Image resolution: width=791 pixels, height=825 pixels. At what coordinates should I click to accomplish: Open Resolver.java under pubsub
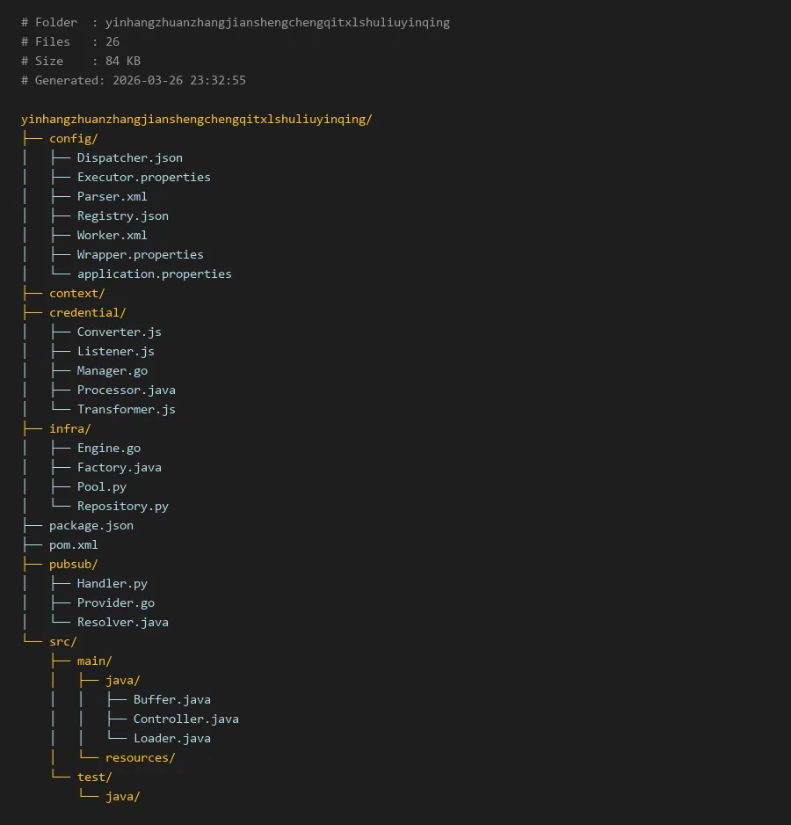(122, 622)
